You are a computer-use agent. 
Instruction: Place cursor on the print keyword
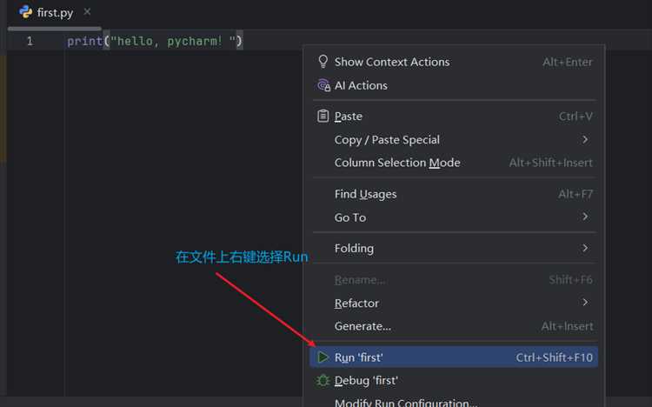pyautogui.click(x=85, y=41)
